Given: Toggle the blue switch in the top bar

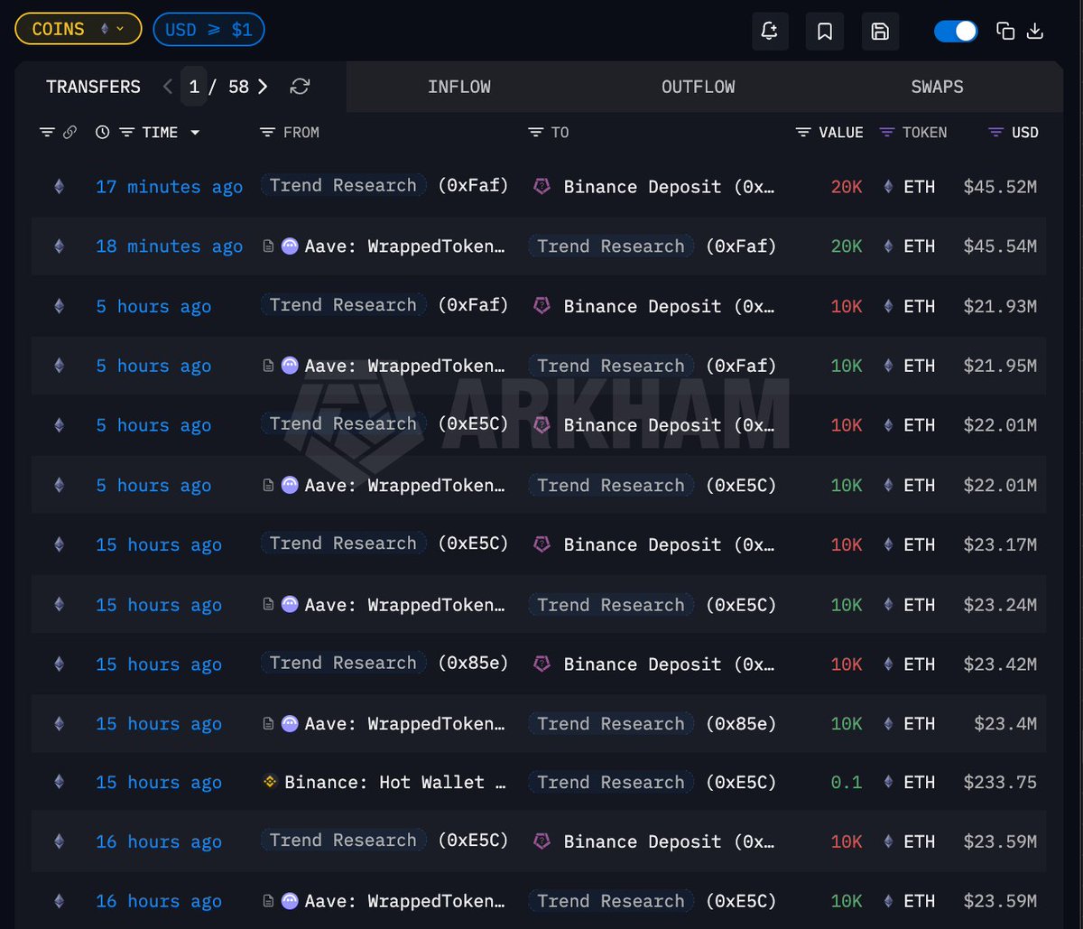Looking at the screenshot, I should [x=956, y=32].
